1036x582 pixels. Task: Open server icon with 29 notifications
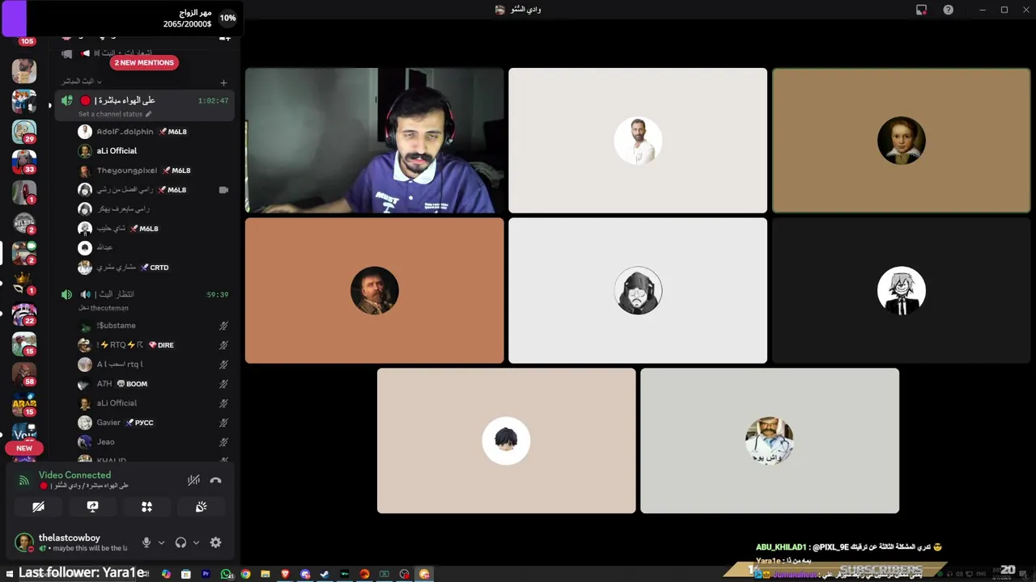(x=24, y=131)
